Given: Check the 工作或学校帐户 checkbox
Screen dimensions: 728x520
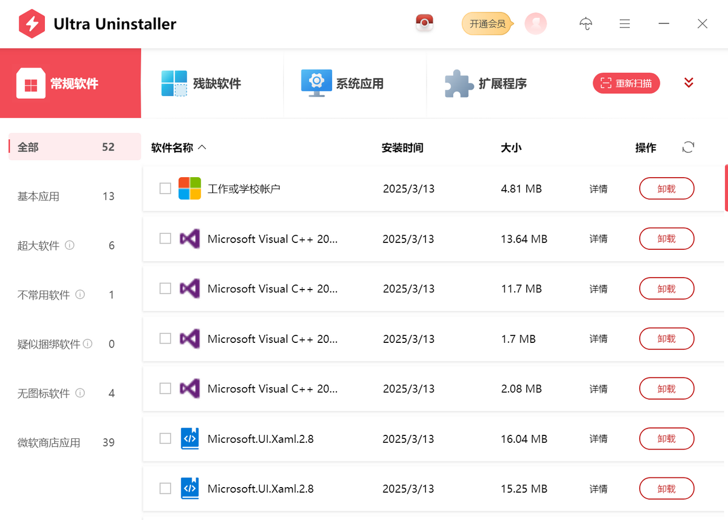Looking at the screenshot, I should point(165,188).
